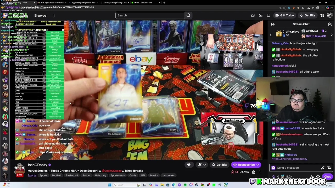Image resolution: width=335 pixels, height=188 pixels.
Task: Select the Cards tag
Action: [133, 175]
